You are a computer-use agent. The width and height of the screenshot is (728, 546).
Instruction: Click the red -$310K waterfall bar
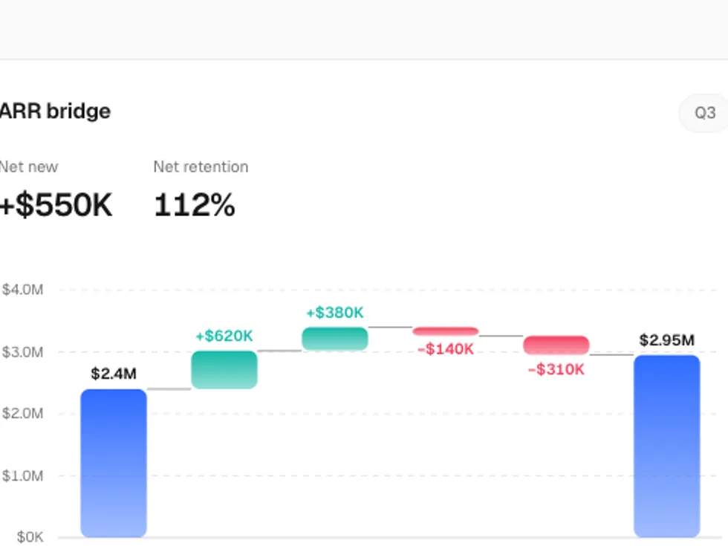556,345
